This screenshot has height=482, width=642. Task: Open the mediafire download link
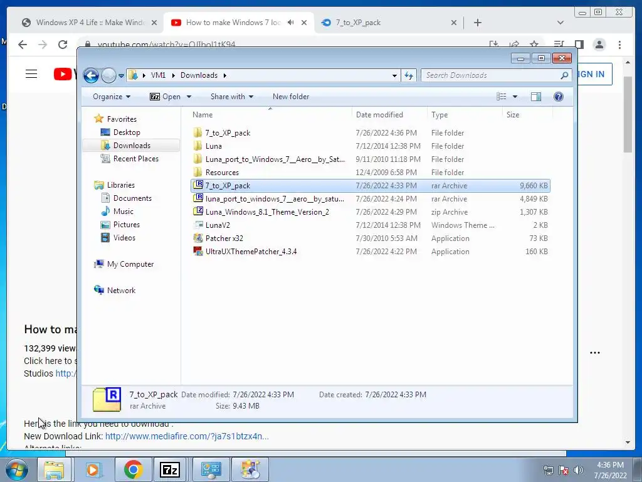(187, 436)
